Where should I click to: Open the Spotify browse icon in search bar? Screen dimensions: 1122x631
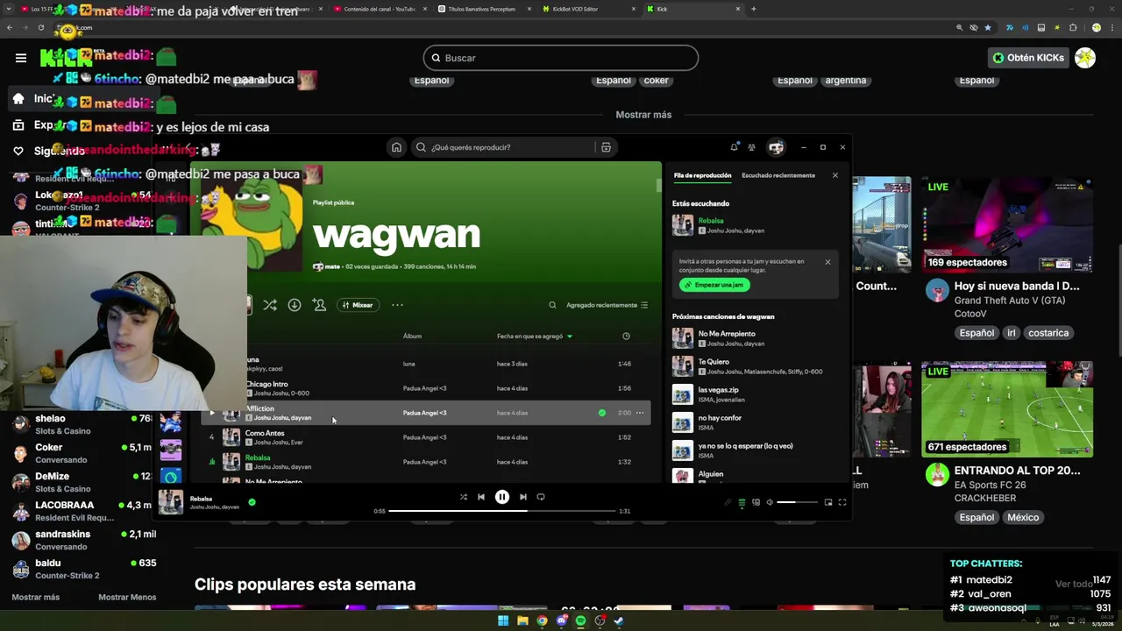[606, 147]
